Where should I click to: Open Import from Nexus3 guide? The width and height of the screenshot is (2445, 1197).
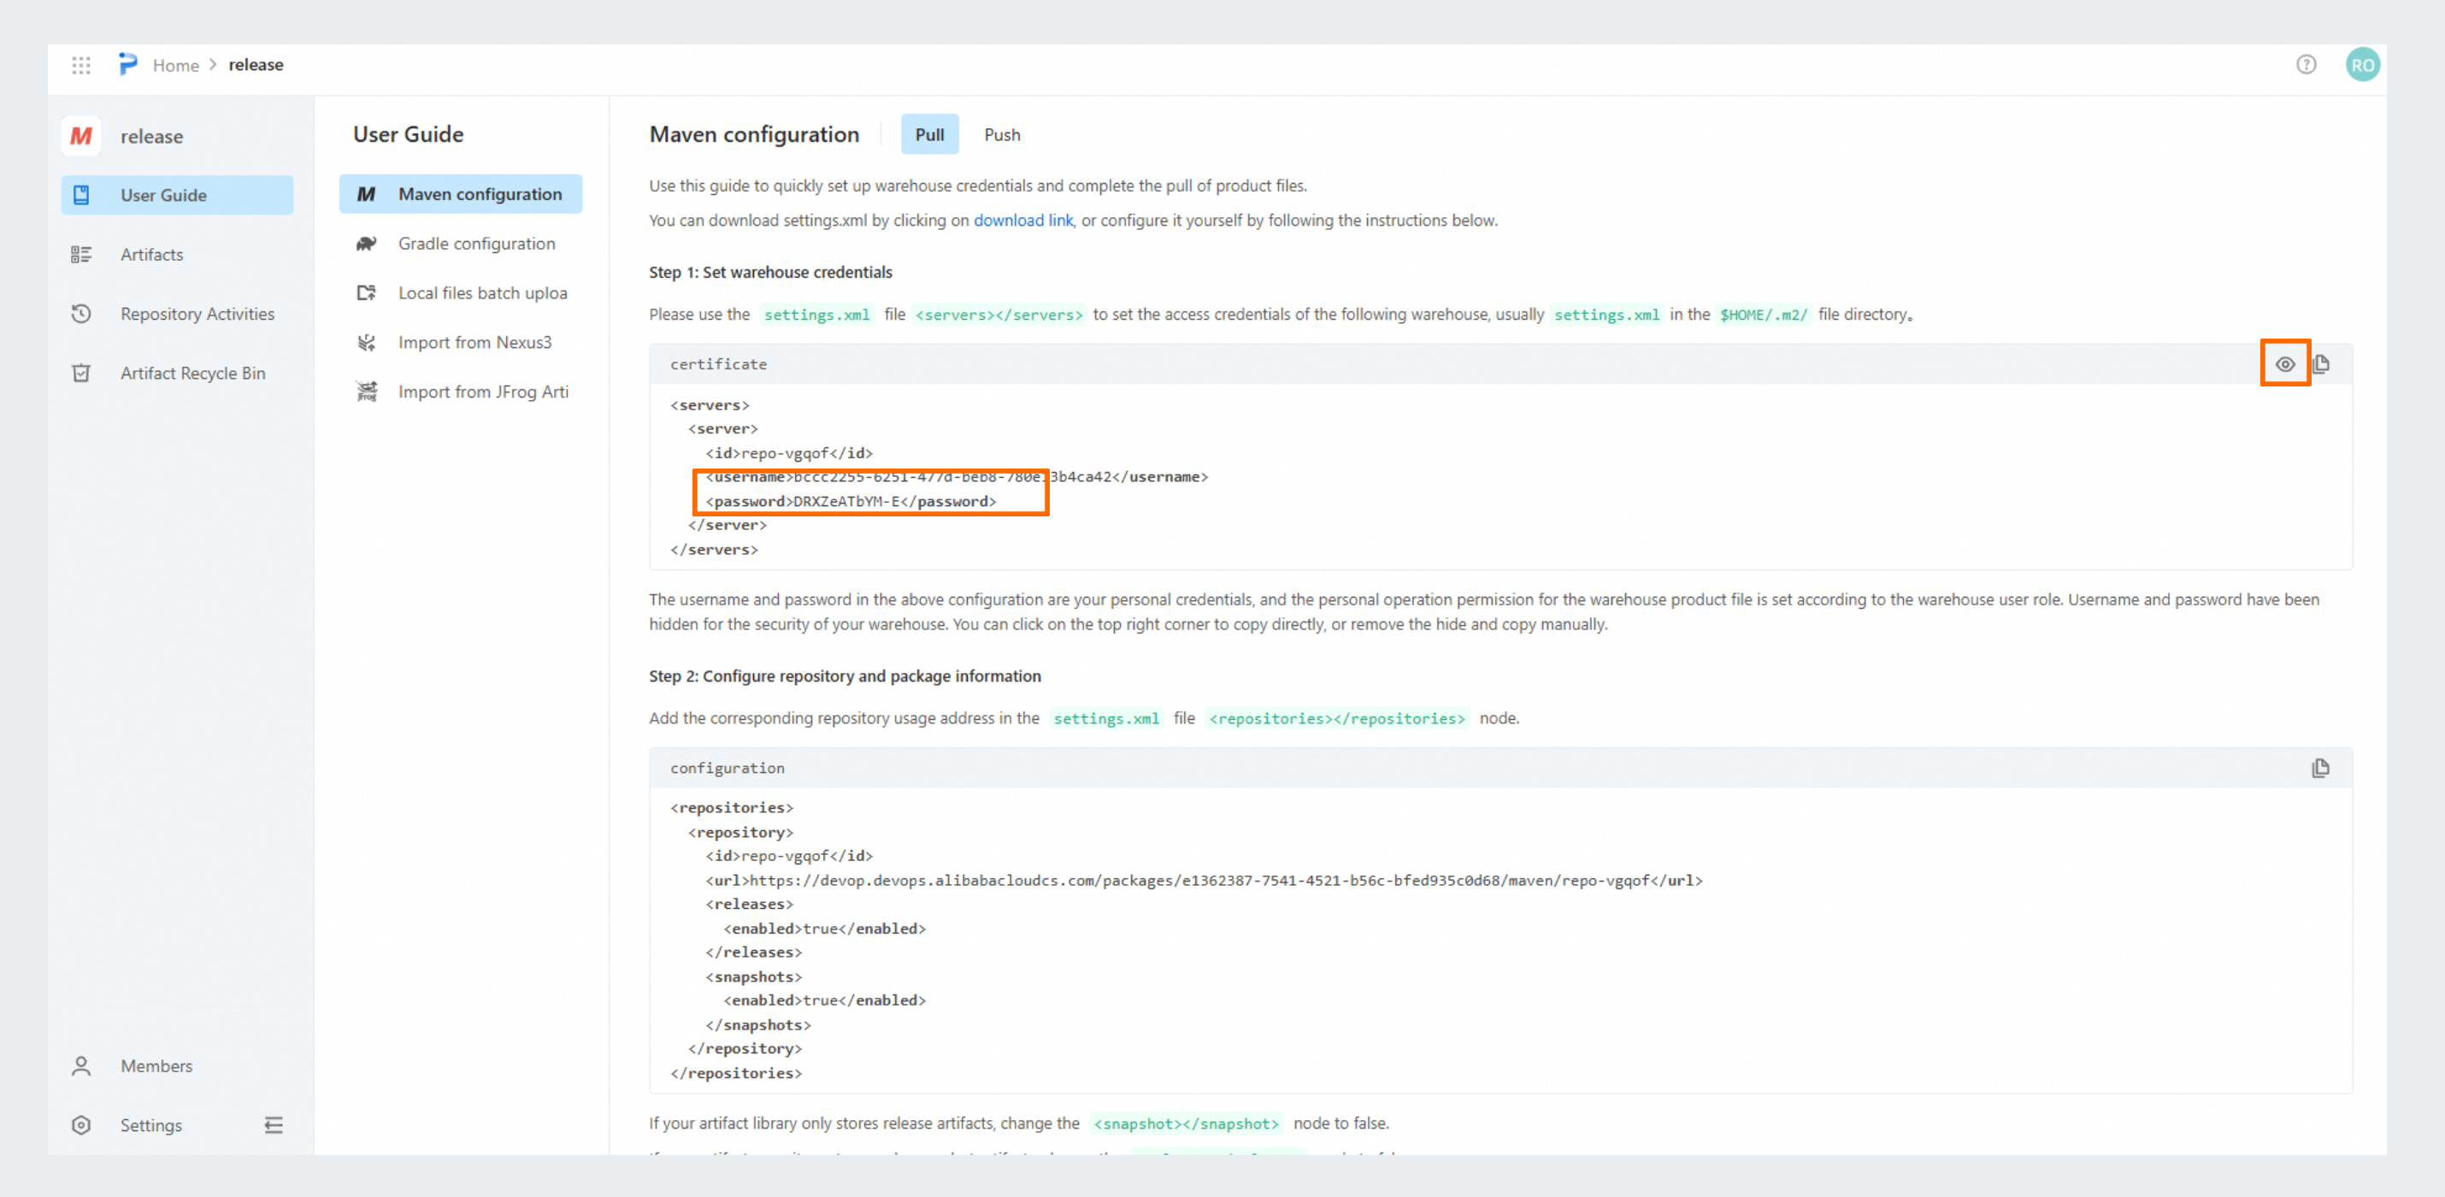(474, 343)
